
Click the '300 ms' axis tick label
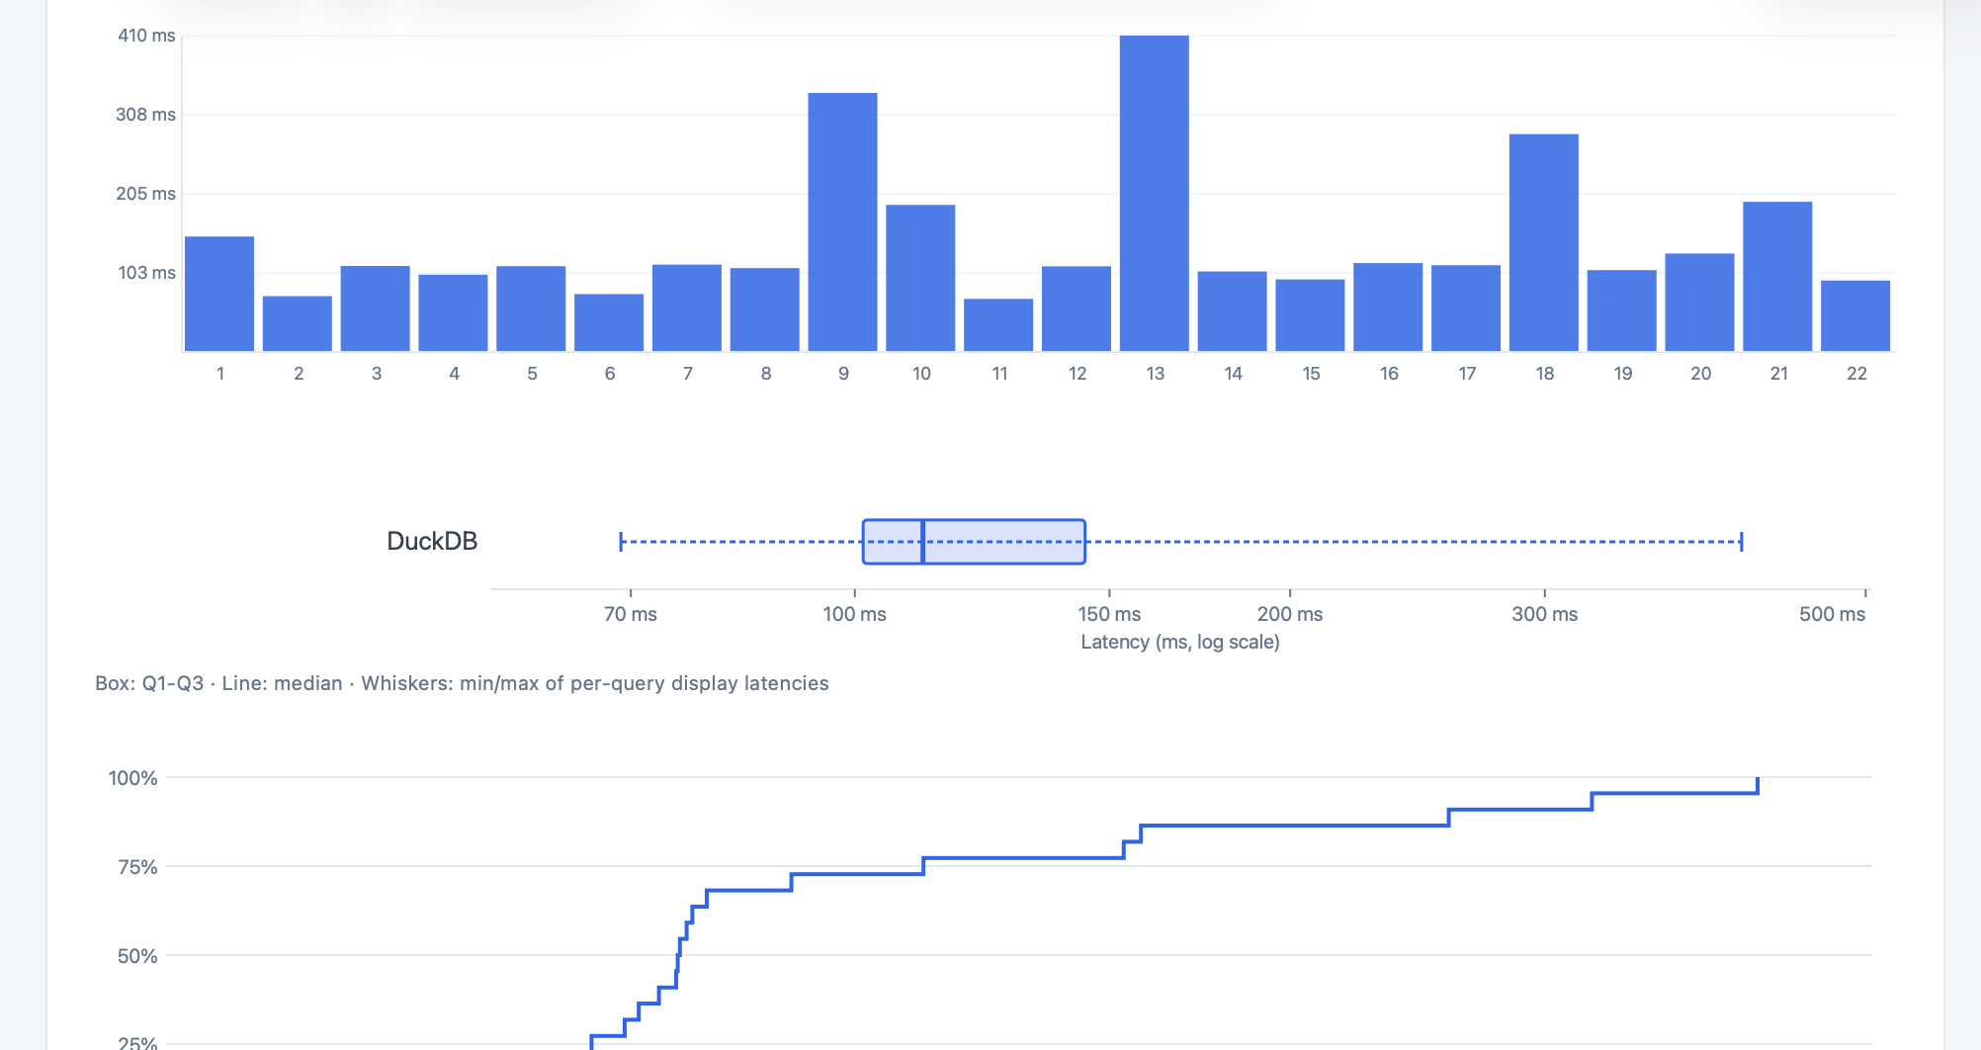(1545, 614)
